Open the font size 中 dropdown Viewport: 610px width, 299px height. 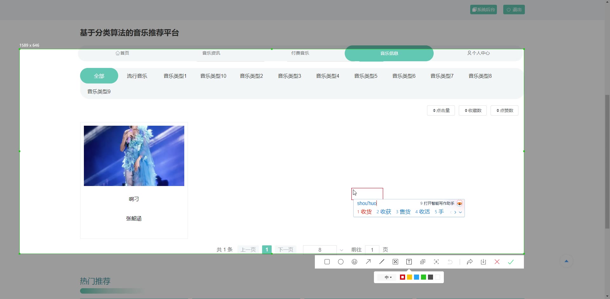pos(388,277)
